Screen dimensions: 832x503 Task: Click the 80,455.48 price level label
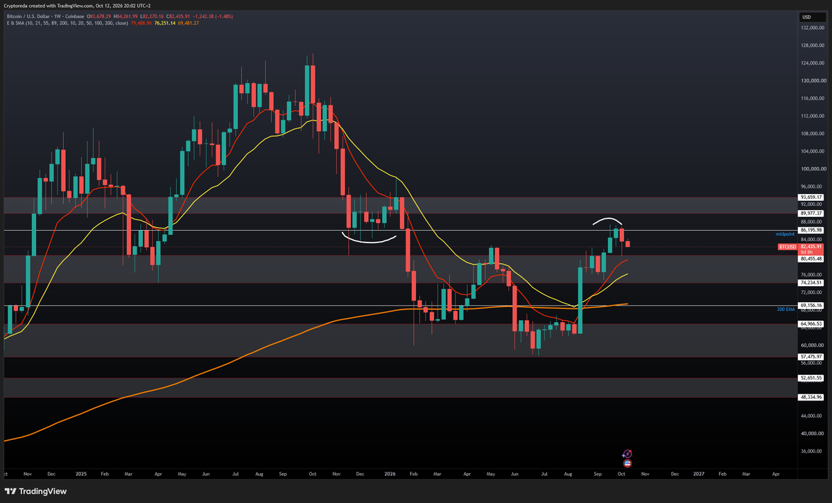pos(811,258)
